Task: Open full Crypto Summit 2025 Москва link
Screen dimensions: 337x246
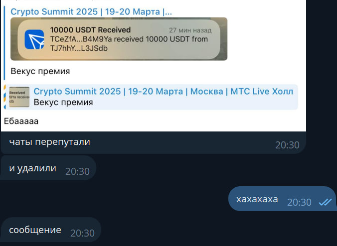Action: 164,92
